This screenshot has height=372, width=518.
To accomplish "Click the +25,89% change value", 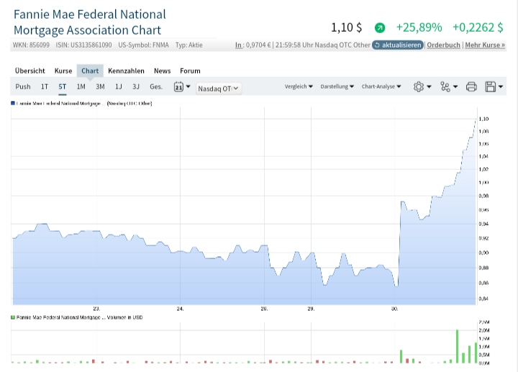I will 419,27.
